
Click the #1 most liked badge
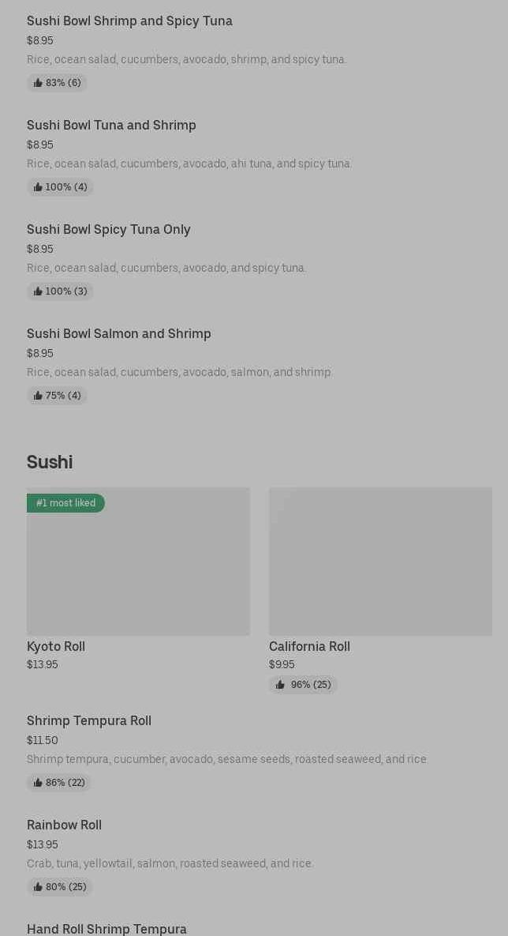pos(65,503)
